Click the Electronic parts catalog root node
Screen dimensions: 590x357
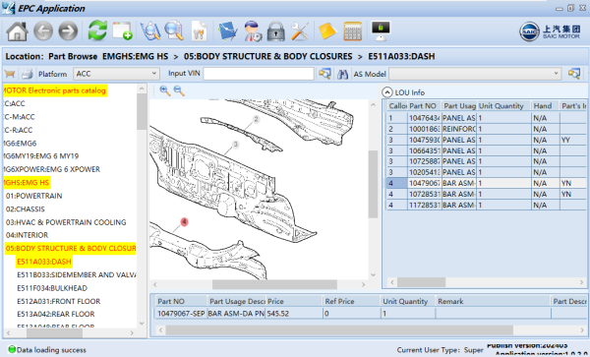(x=55, y=90)
